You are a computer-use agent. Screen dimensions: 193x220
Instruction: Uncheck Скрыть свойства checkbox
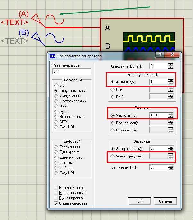tap(56, 203)
